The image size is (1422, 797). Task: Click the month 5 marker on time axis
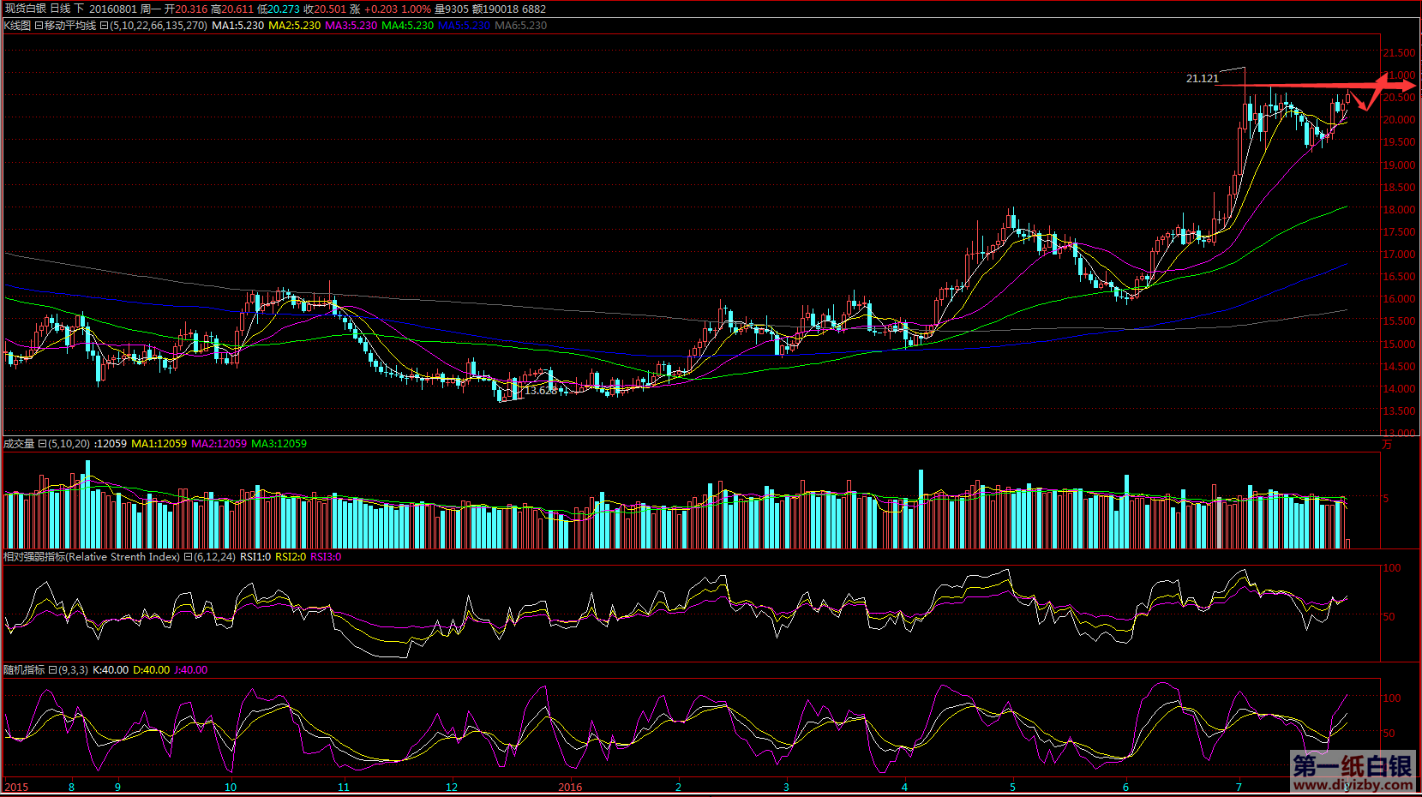[1012, 787]
